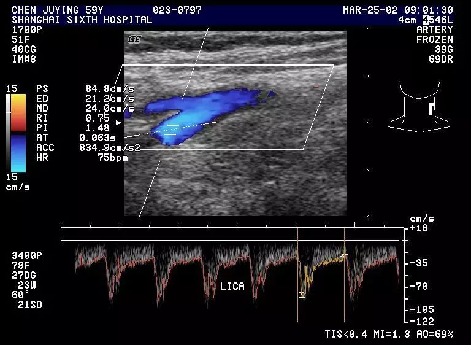Click the LICA annotation label
Image resolution: width=471 pixels, height=345 pixels.
(232, 286)
